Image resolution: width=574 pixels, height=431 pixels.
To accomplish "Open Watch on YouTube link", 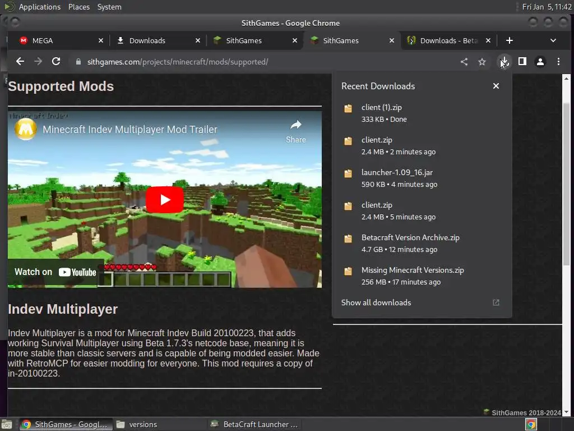I will pyautogui.click(x=55, y=272).
